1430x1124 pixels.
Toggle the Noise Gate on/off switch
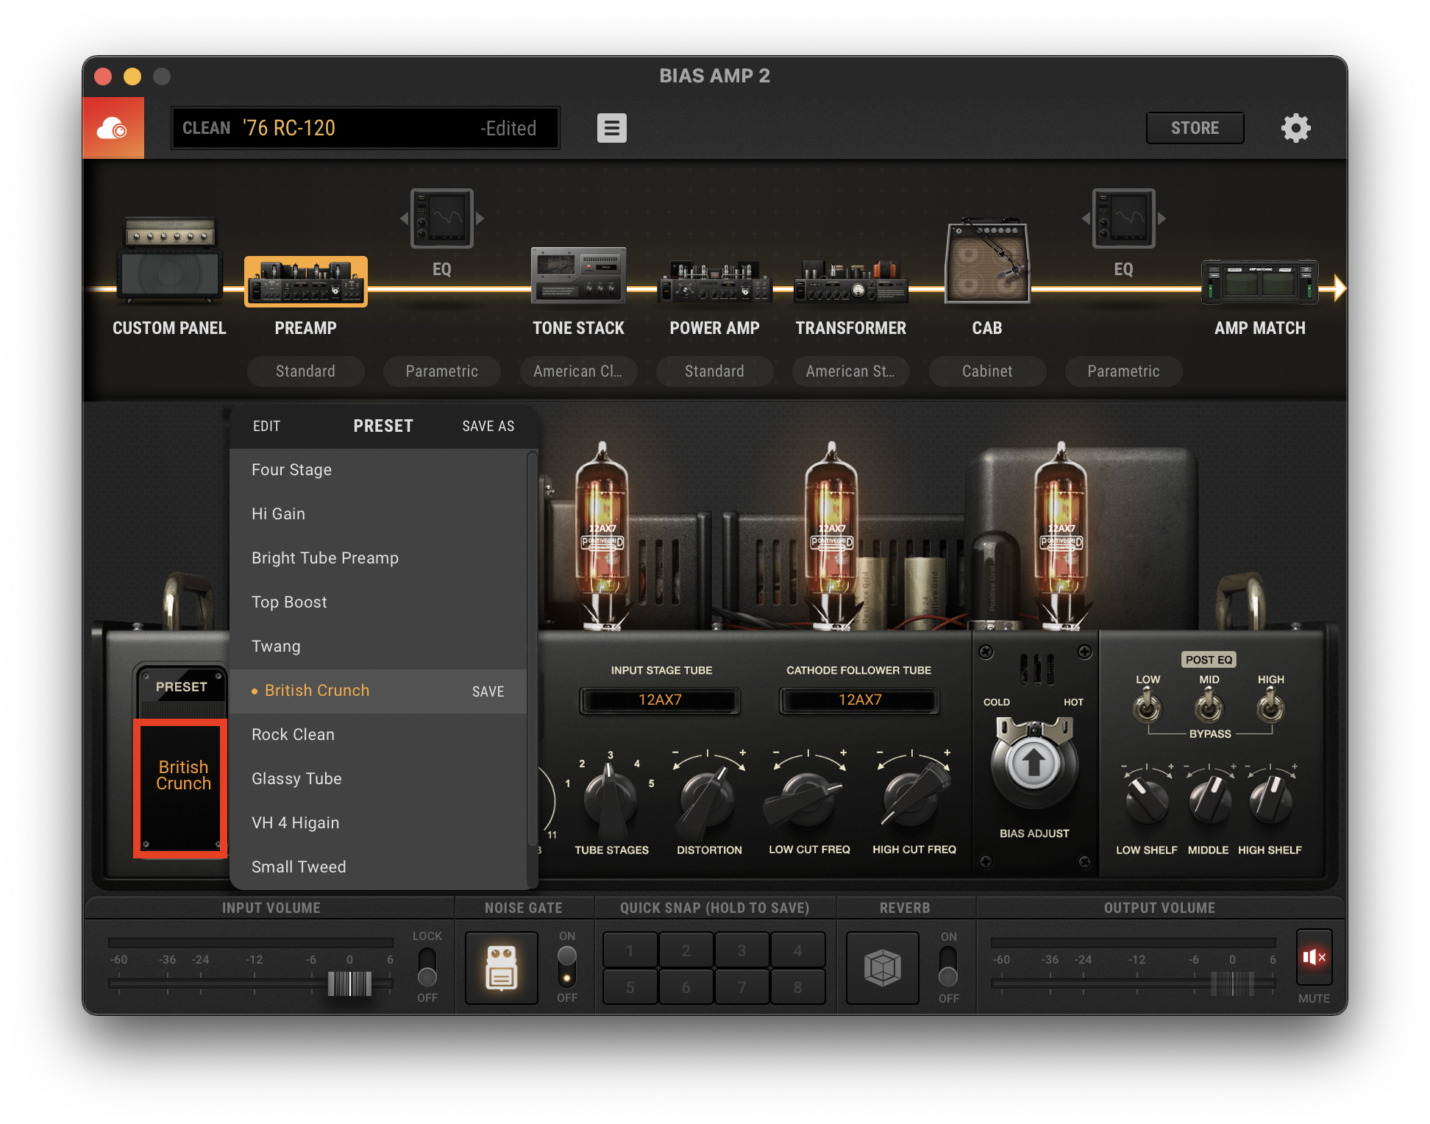[x=566, y=967]
